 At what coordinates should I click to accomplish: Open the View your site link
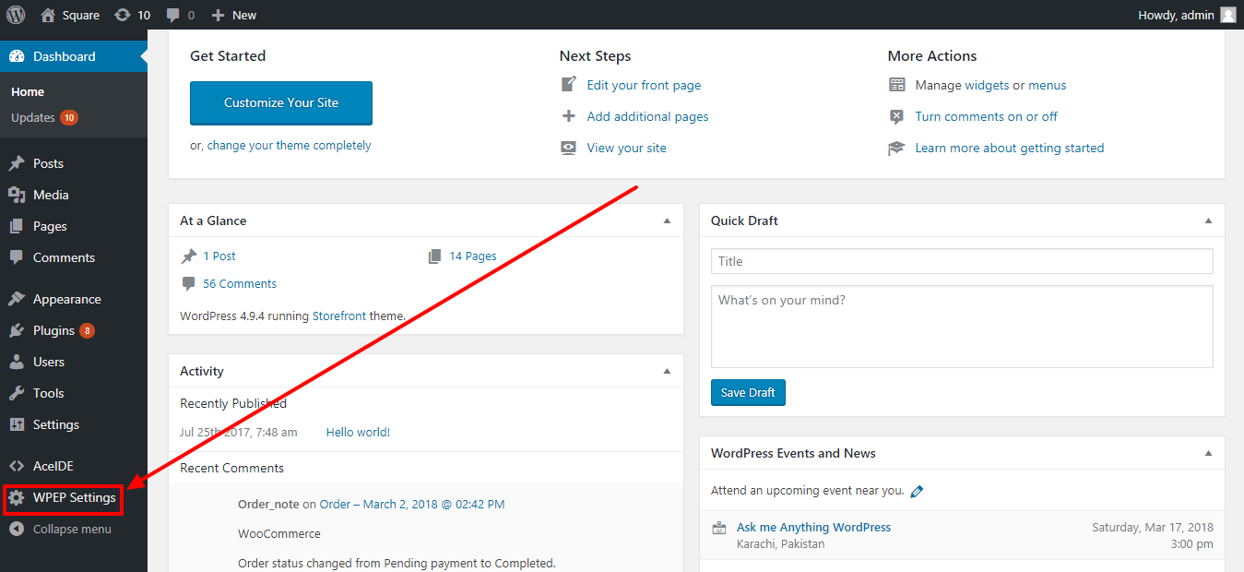click(x=626, y=148)
